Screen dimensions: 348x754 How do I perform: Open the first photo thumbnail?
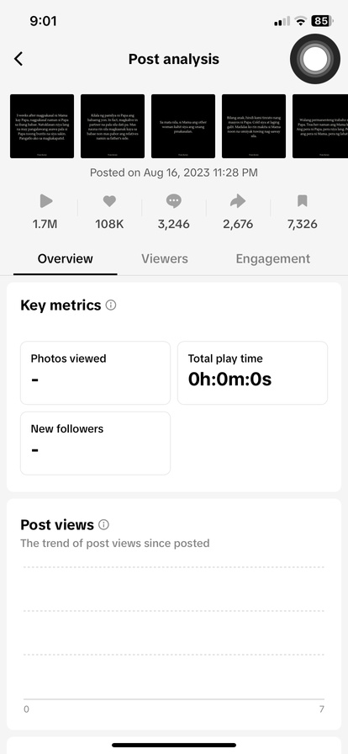(42, 126)
